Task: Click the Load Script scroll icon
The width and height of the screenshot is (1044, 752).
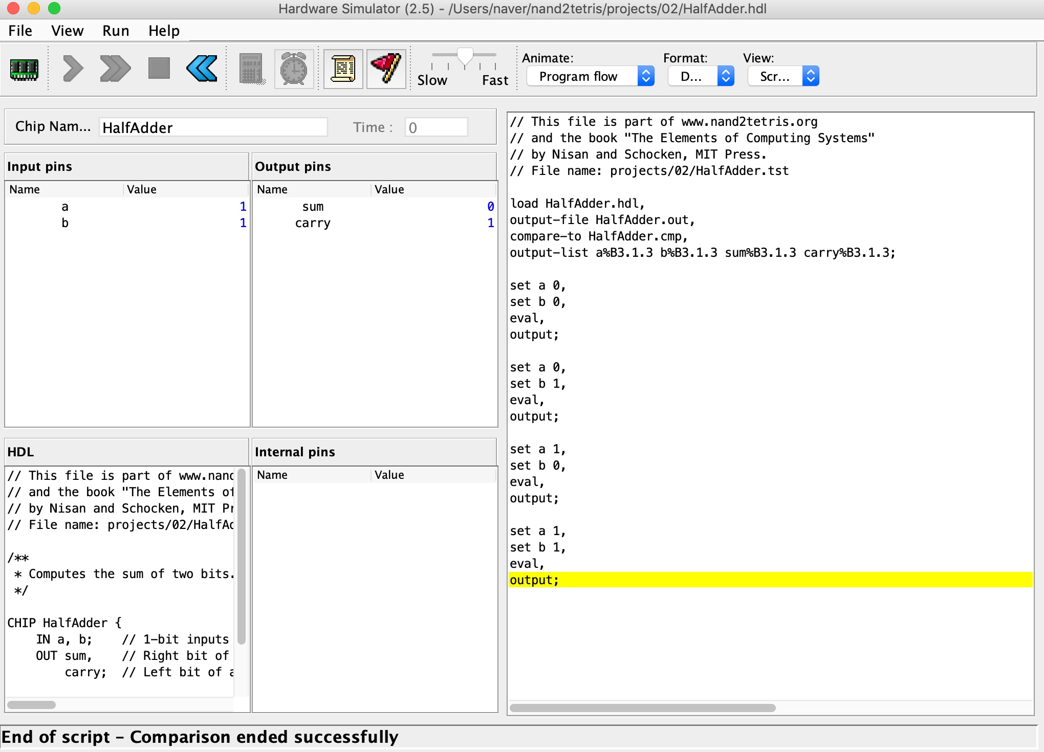Action: (343, 69)
